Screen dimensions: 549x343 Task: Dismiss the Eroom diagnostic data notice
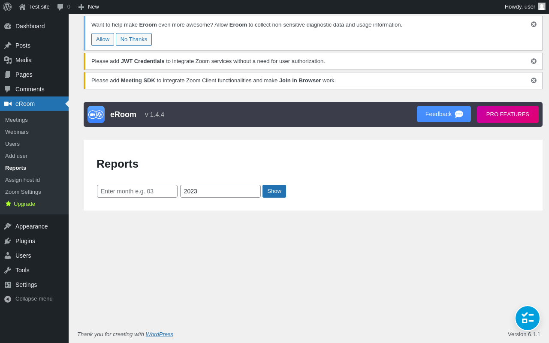[x=534, y=24]
